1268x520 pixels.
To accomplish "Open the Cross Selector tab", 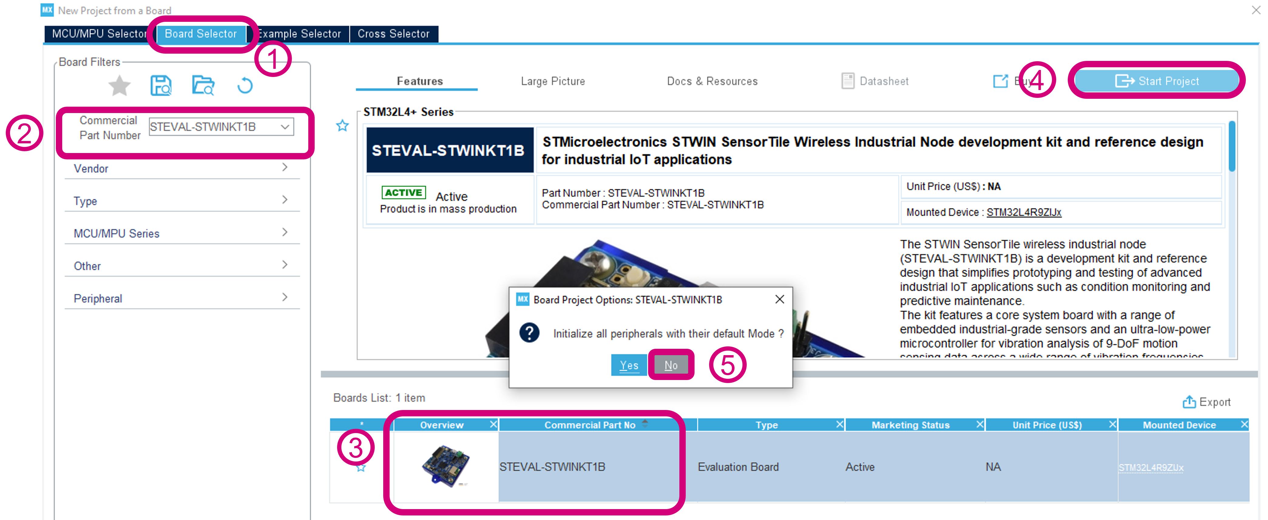I will tap(393, 34).
